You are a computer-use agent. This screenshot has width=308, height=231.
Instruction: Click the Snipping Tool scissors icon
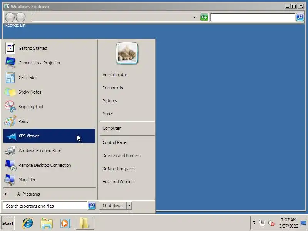point(10,107)
